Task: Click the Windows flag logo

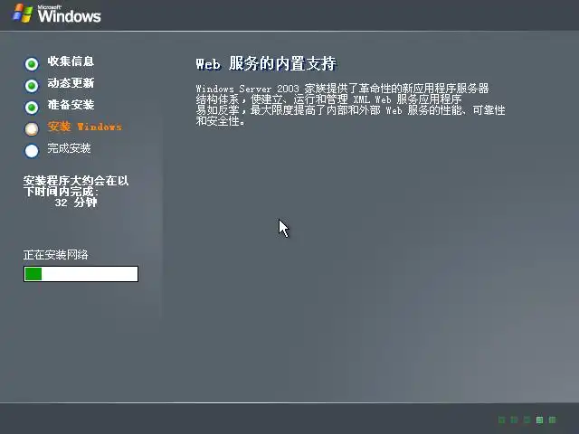Action: [x=23, y=14]
